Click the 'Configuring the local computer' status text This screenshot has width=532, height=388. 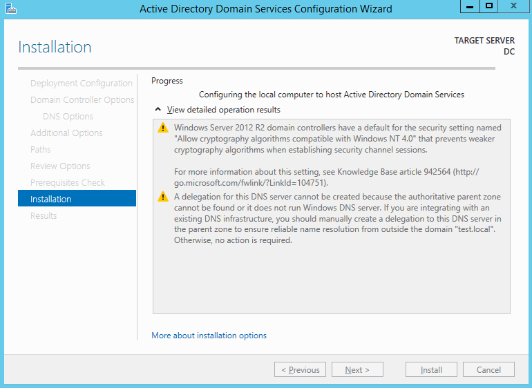click(332, 95)
